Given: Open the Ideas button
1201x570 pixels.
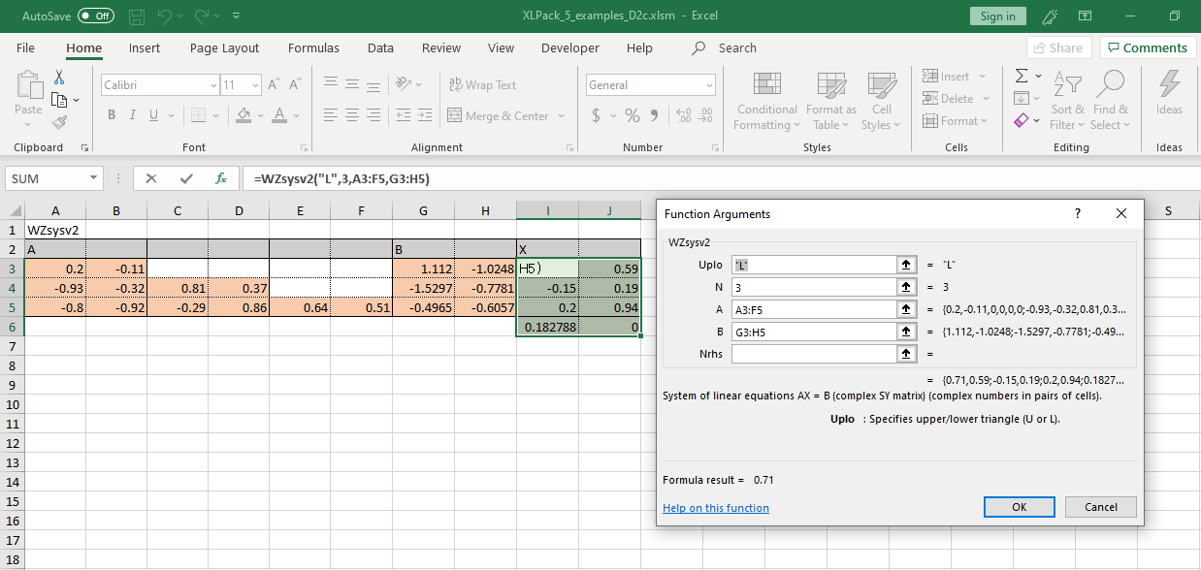Looking at the screenshot, I should click(x=1169, y=93).
